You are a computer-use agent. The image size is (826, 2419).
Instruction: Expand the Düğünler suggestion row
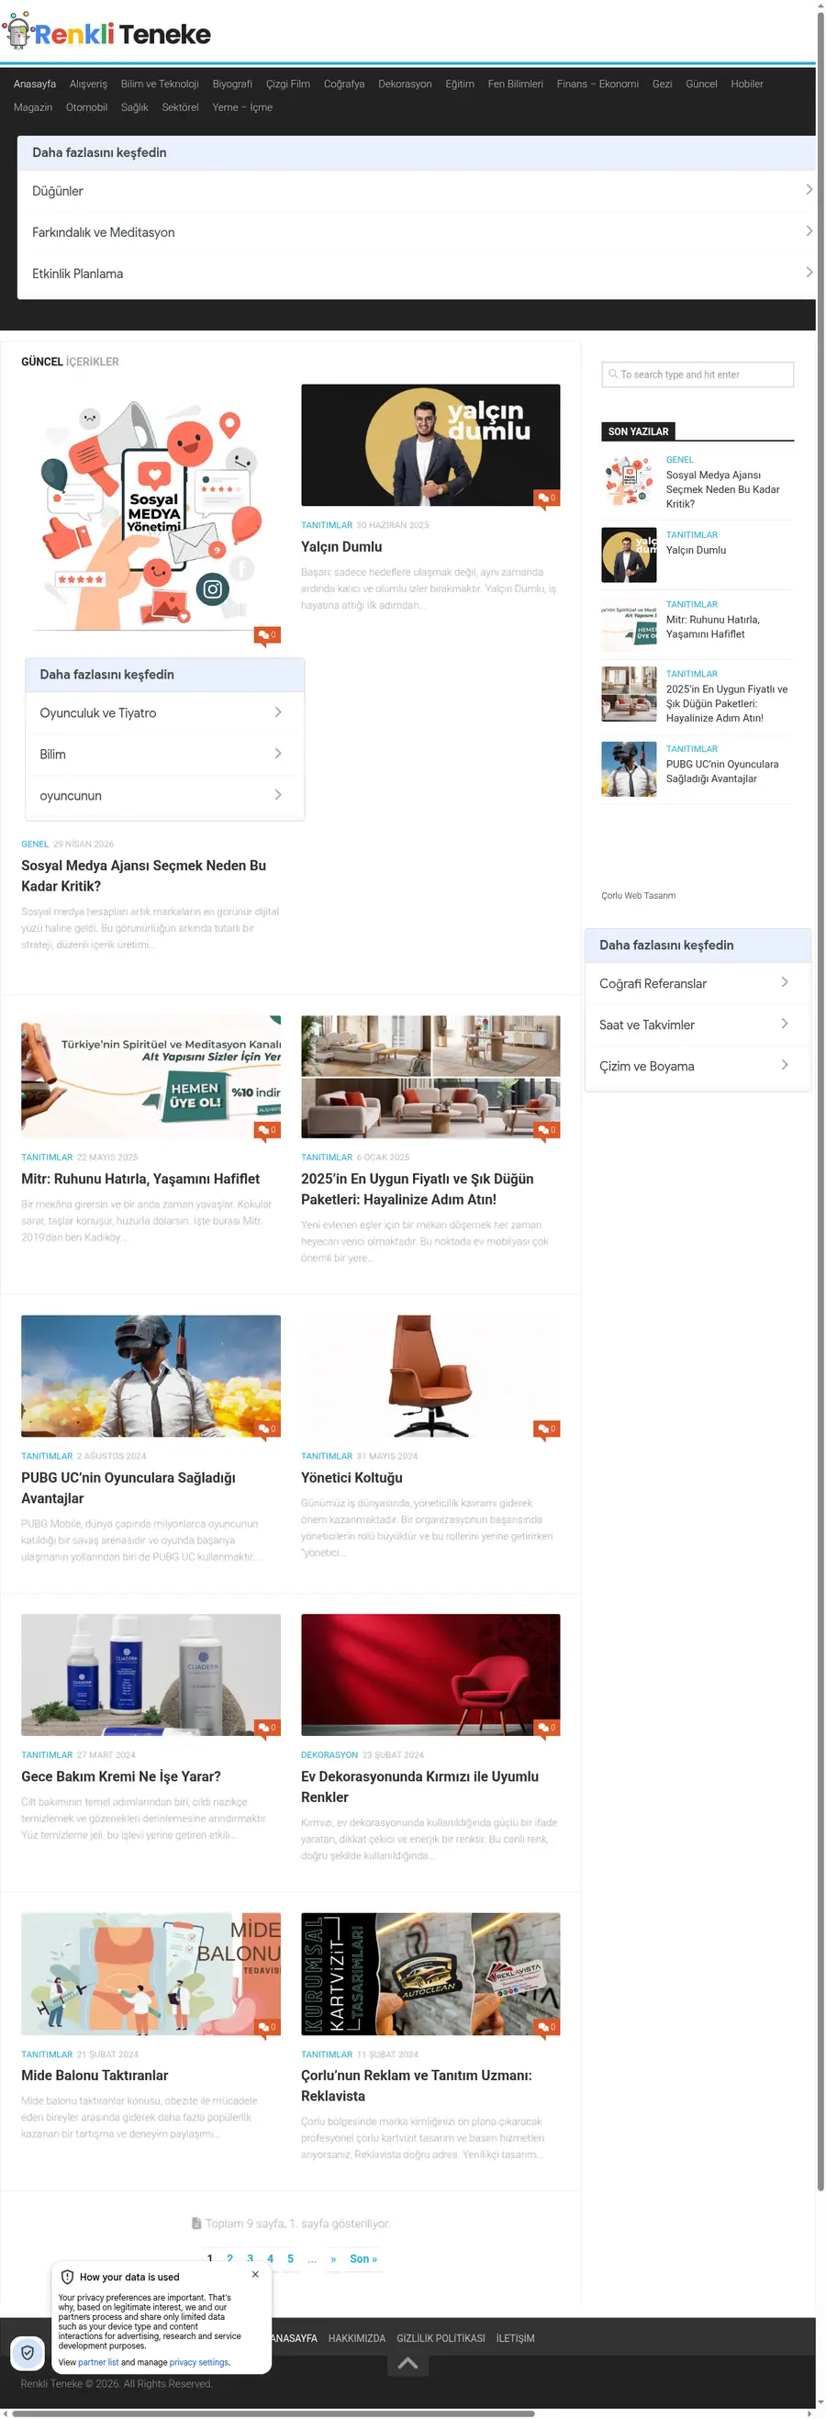[x=416, y=191]
